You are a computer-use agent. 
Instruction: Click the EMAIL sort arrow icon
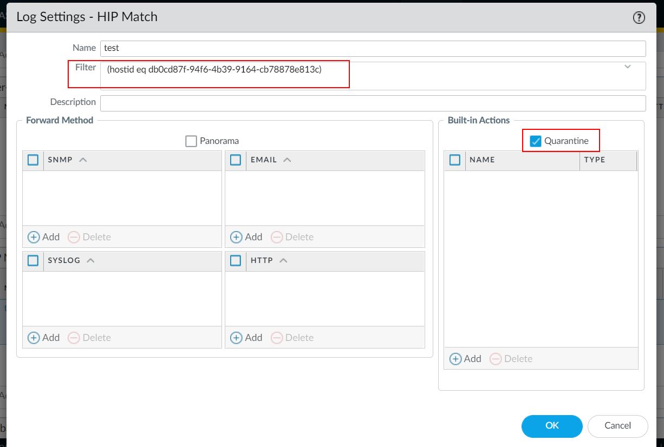click(287, 160)
